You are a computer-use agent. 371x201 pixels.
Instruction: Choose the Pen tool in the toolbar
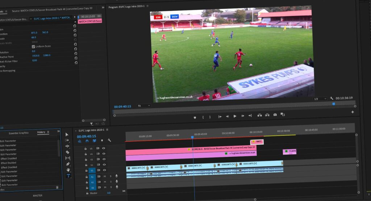(68, 164)
